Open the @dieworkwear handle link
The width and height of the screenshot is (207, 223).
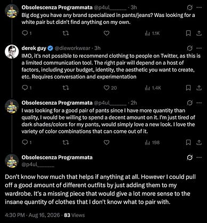72,48
